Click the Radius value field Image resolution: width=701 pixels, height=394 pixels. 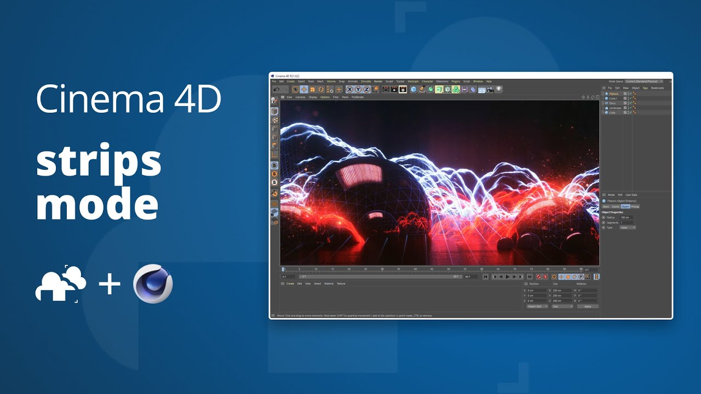tap(627, 217)
